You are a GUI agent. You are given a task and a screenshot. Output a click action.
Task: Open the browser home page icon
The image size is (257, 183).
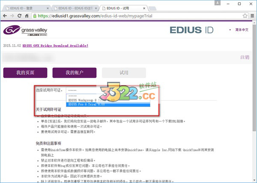[x=27, y=16]
